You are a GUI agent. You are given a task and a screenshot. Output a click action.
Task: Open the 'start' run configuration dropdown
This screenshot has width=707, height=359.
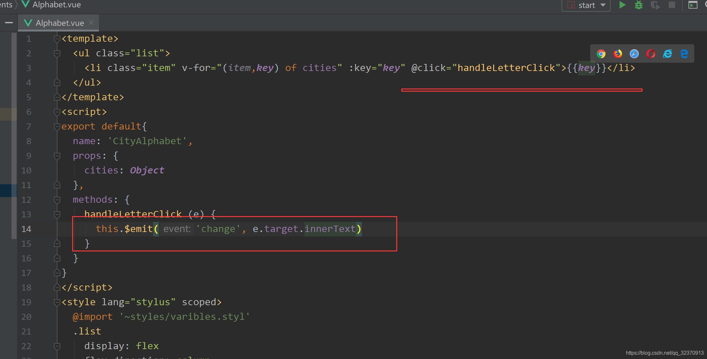click(x=586, y=5)
